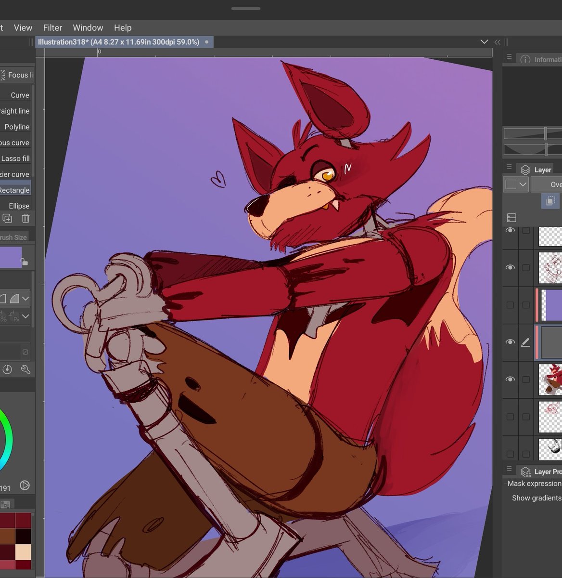562x578 pixels.
Task: Hide the selected gray layer via eye
Action: pyautogui.click(x=510, y=342)
